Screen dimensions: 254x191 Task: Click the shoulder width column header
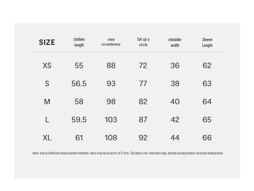pyautogui.click(x=175, y=42)
